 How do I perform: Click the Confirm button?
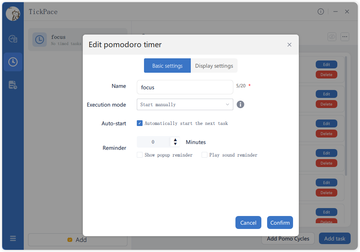pyautogui.click(x=280, y=222)
